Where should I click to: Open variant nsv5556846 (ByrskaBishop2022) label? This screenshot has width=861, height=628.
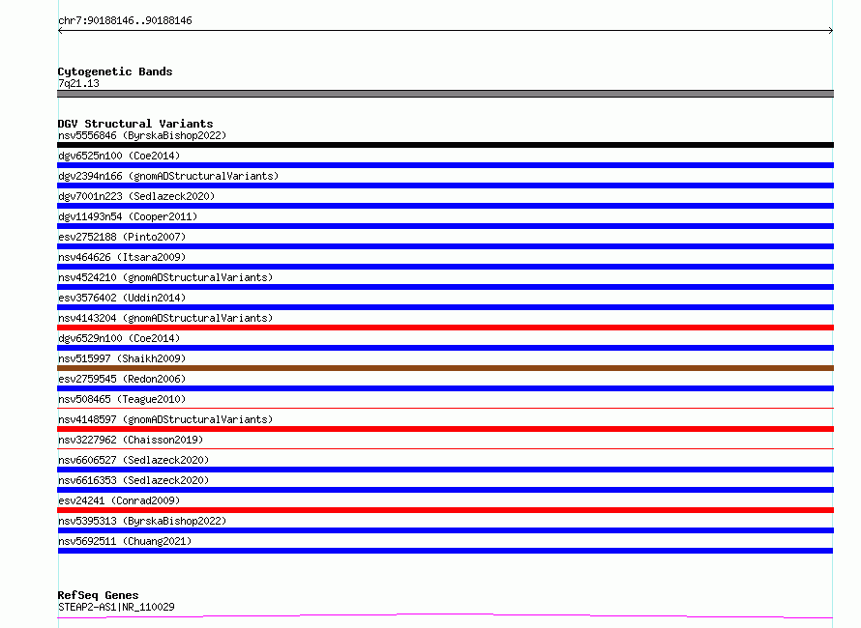[142, 135]
